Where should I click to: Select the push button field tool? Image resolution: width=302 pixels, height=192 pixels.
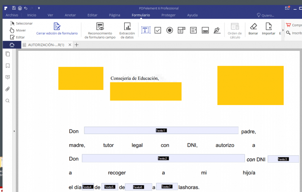(205, 30)
